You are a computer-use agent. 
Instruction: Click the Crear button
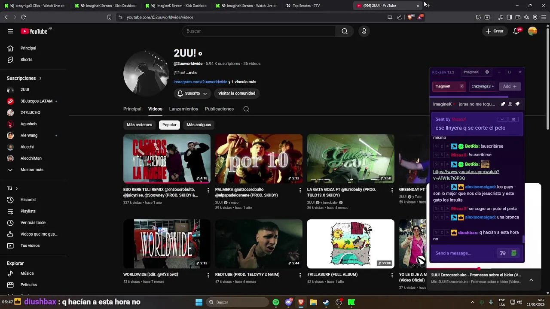pyautogui.click(x=495, y=31)
